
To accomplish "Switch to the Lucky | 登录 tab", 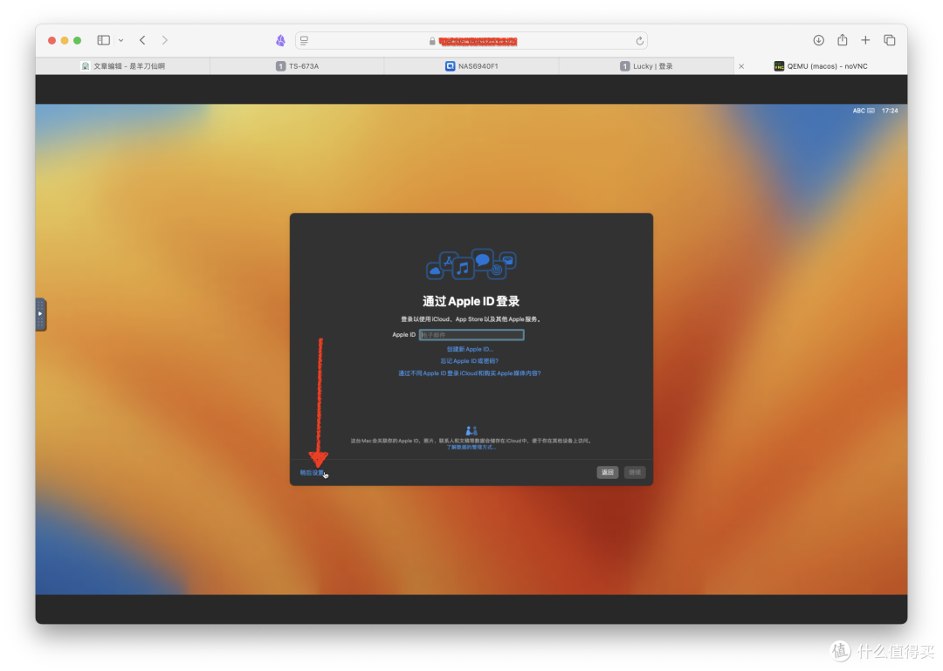I will (646, 65).
